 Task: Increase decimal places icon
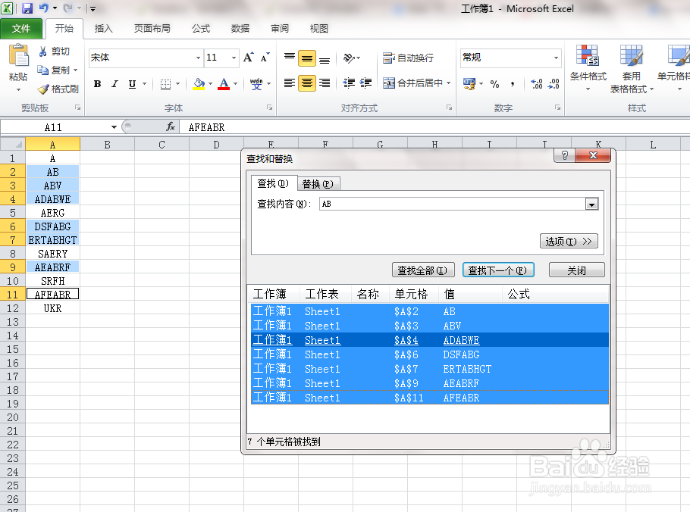(536, 83)
